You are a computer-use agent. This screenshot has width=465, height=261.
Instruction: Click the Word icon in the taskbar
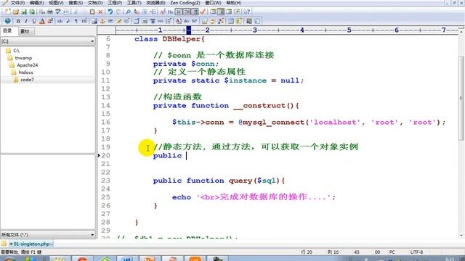pos(127,259)
